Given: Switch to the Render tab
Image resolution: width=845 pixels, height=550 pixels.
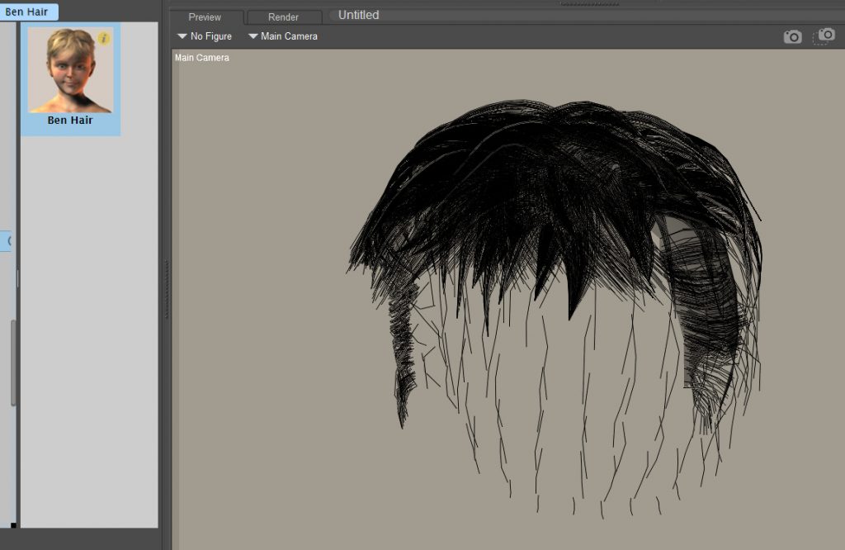Looking at the screenshot, I should [283, 17].
